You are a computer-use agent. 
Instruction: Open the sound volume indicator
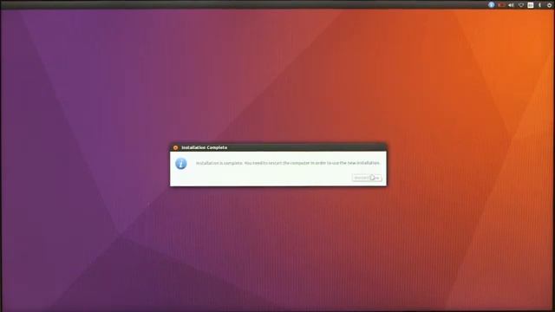(x=511, y=5)
